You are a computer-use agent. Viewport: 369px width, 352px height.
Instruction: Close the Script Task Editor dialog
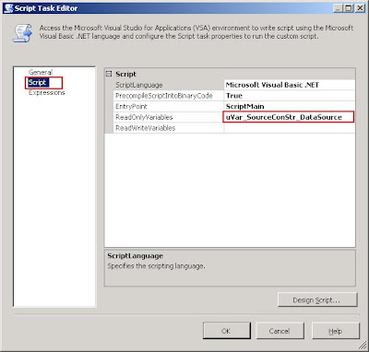click(x=360, y=8)
